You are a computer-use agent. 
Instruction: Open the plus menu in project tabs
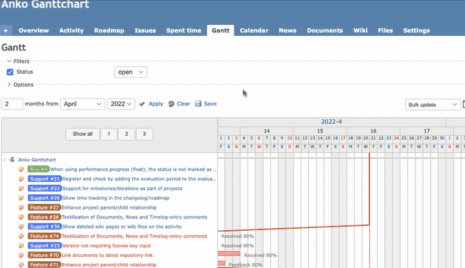pos(6,30)
